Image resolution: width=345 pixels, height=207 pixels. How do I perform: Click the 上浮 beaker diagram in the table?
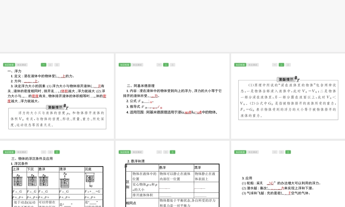tap(19, 180)
